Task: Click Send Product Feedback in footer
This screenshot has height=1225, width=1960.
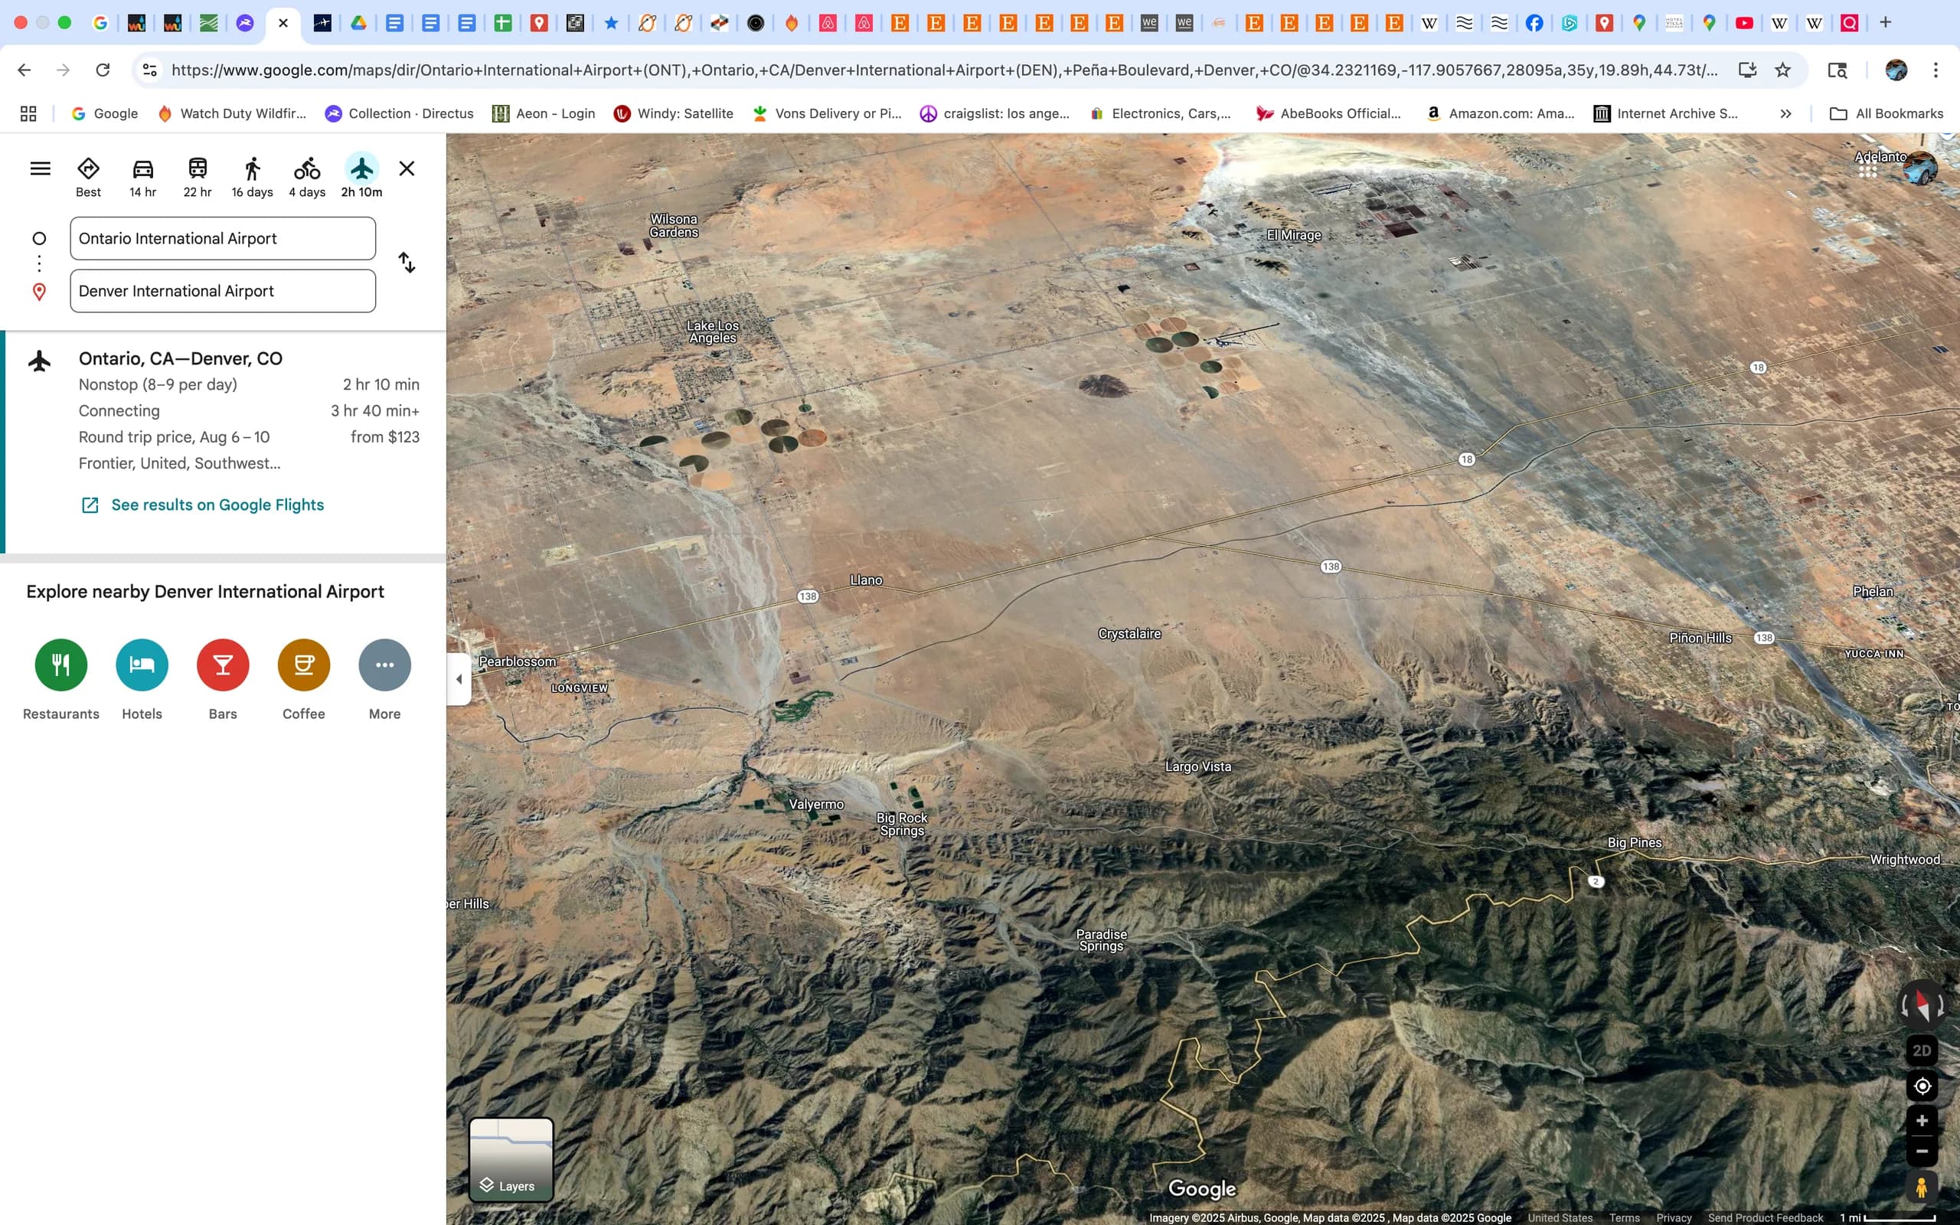Action: click(1766, 1217)
